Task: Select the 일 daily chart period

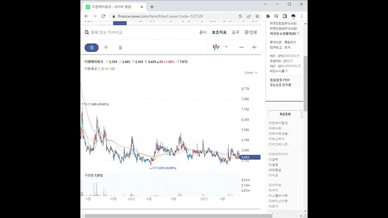Action: pyautogui.click(x=92, y=47)
